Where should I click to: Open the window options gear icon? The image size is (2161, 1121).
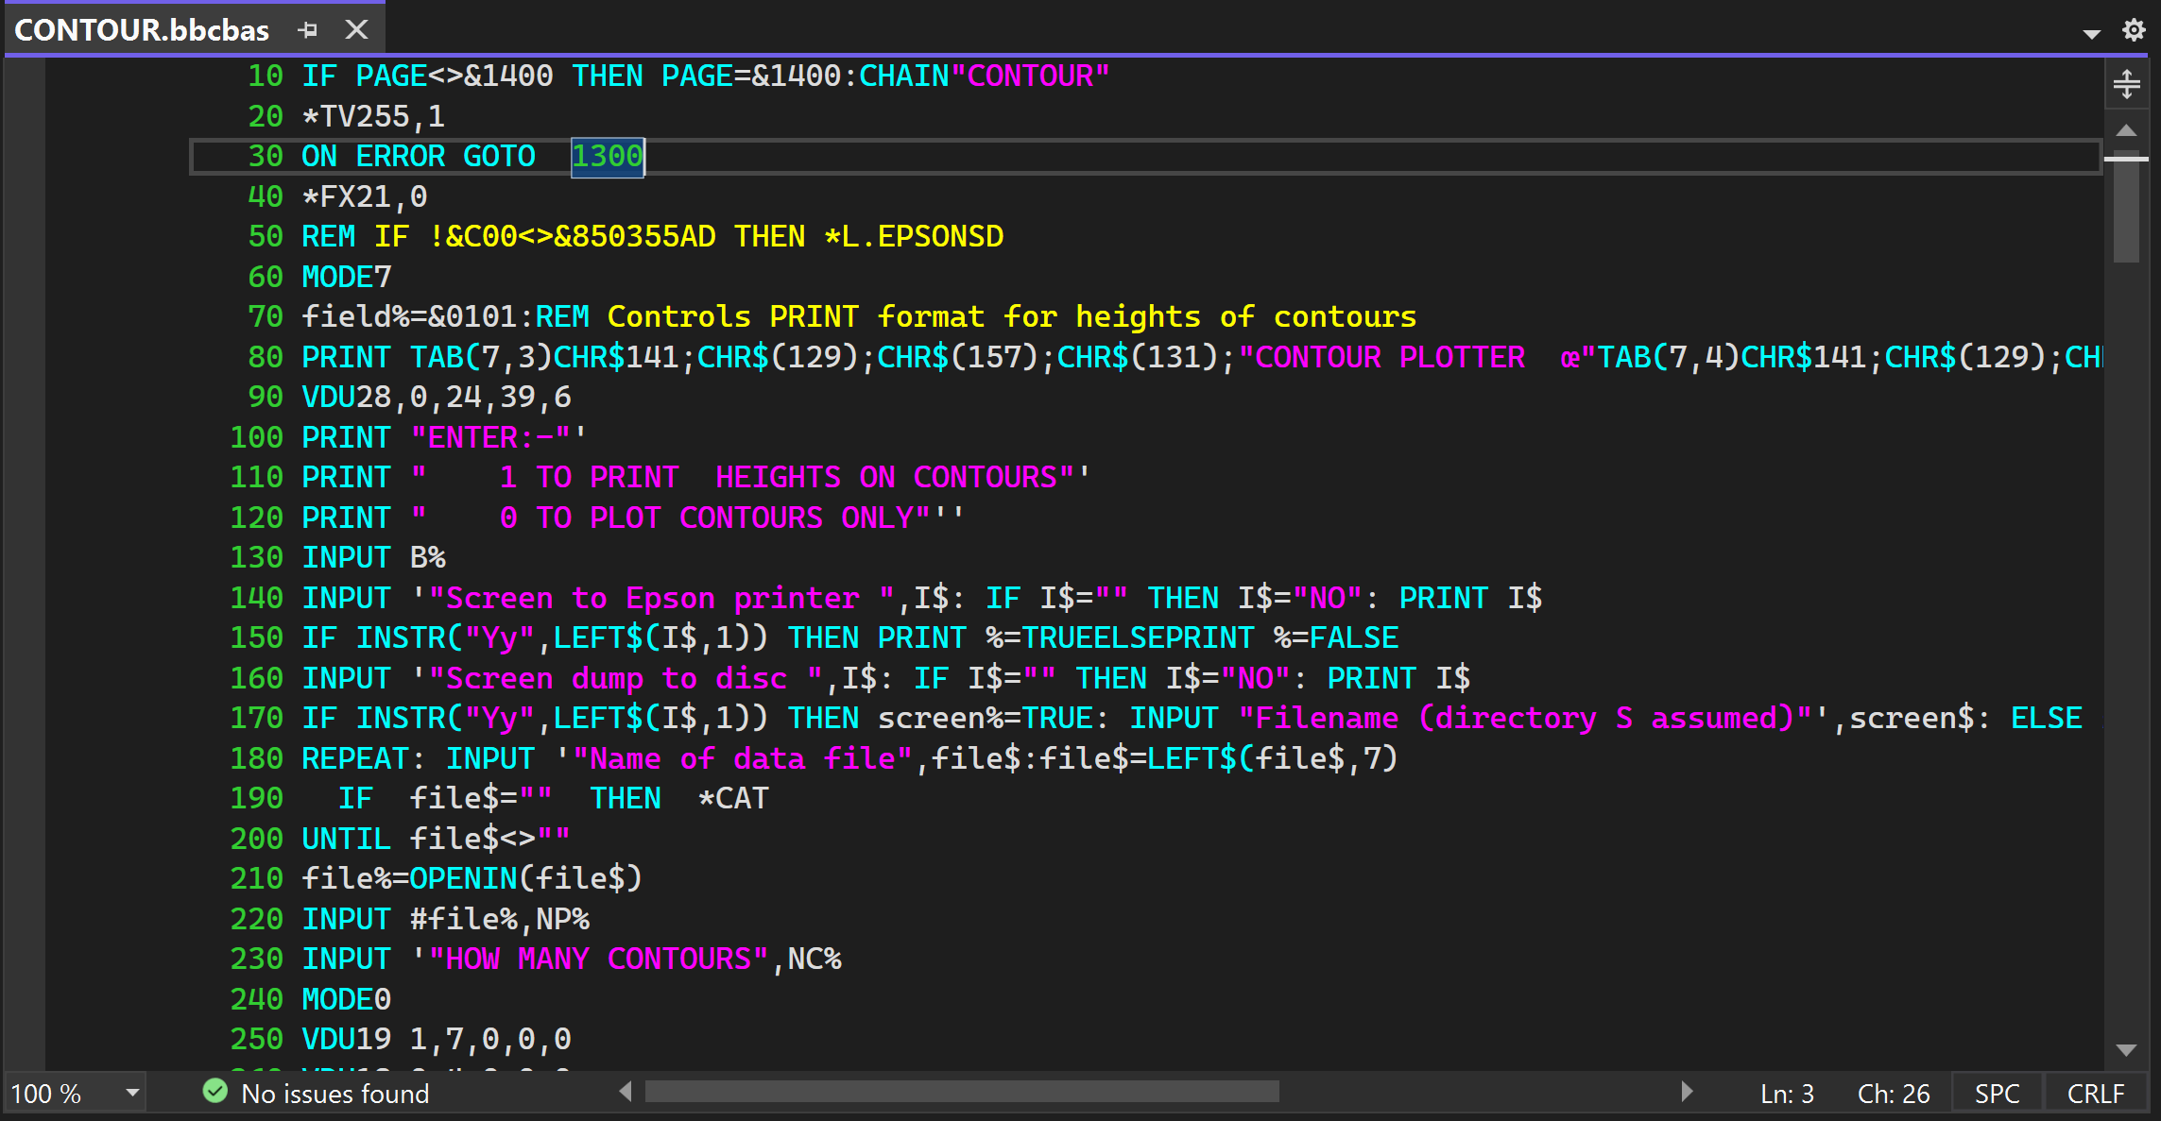(x=2134, y=30)
